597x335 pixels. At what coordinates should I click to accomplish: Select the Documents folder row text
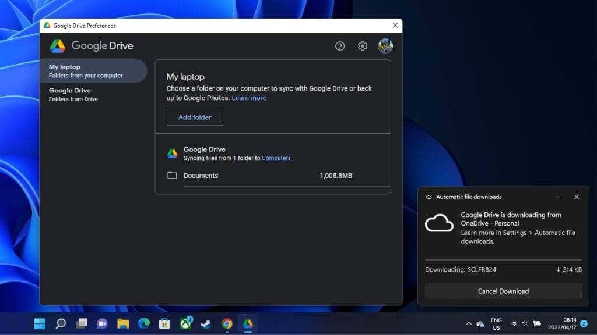(201, 176)
